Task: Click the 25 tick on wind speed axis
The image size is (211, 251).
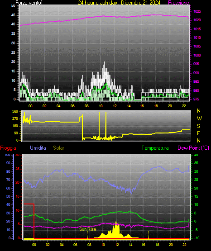Action: pos(13,52)
